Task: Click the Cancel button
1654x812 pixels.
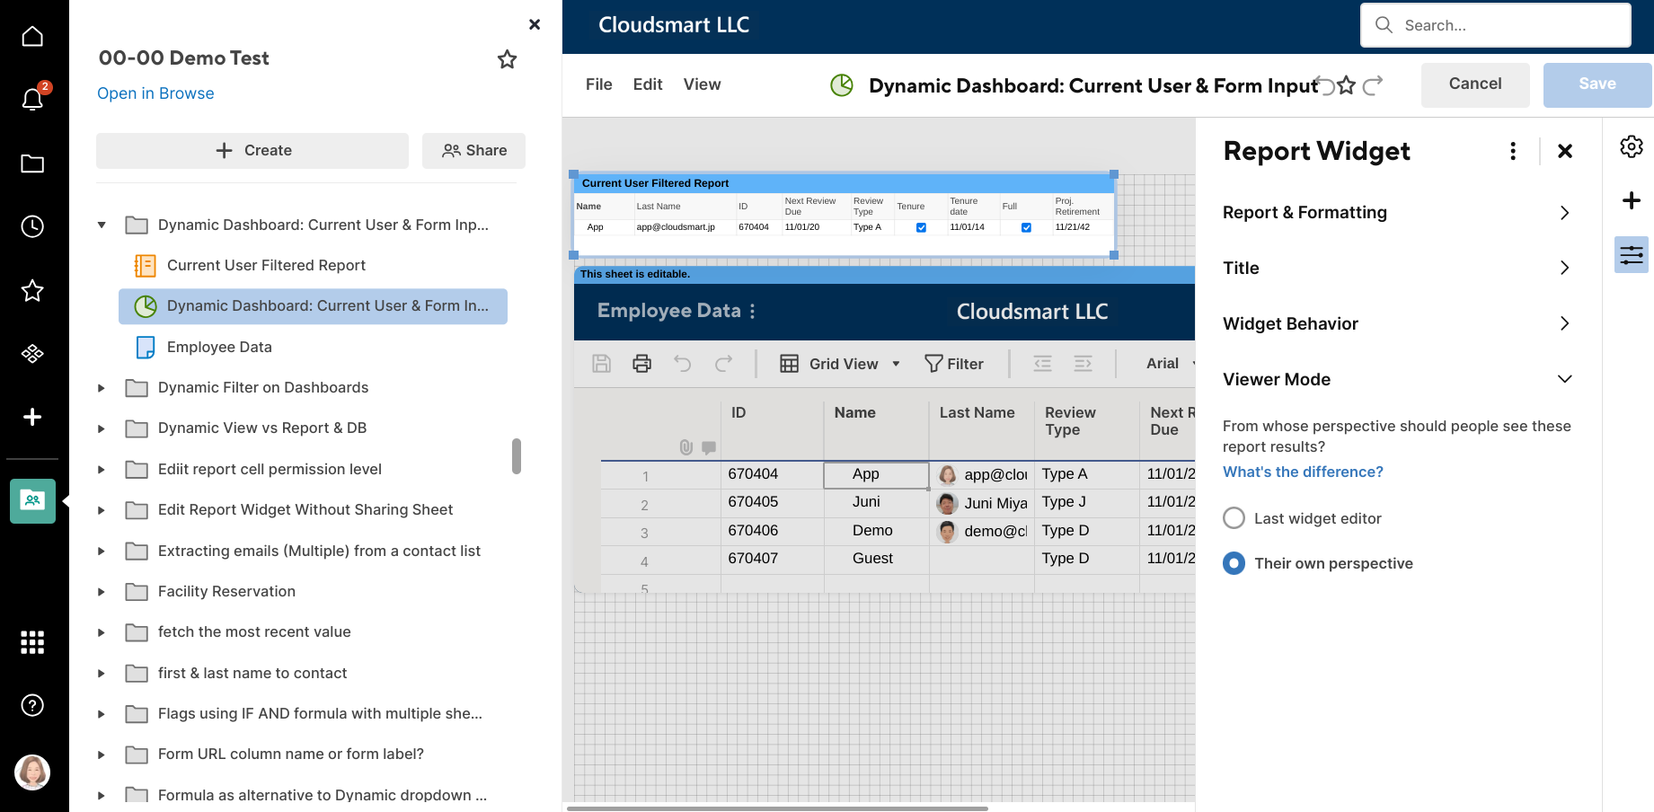Action: [1475, 84]
